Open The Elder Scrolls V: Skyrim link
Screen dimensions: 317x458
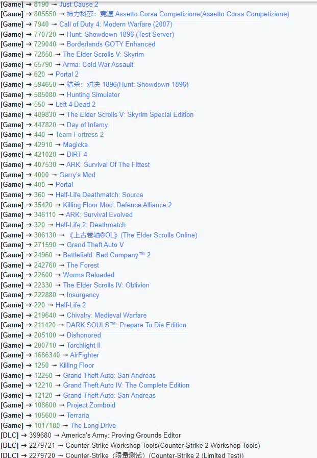[x=103, y=54]
